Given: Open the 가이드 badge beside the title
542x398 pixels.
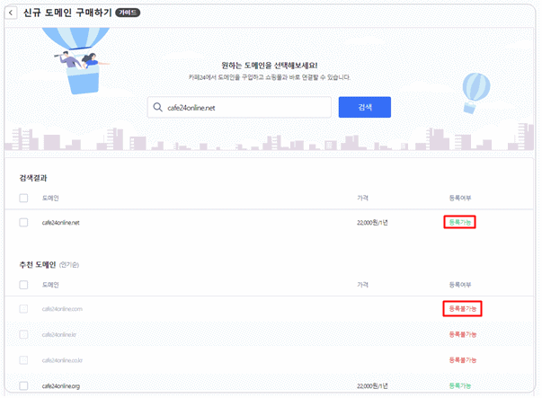Looking at the screenshot, I should click(x=128, y=13).
